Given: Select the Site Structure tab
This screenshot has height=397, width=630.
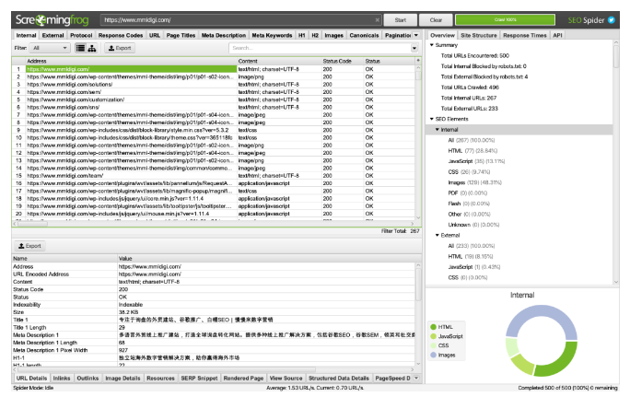Looking at the screenshot, I should click(479, 35).
